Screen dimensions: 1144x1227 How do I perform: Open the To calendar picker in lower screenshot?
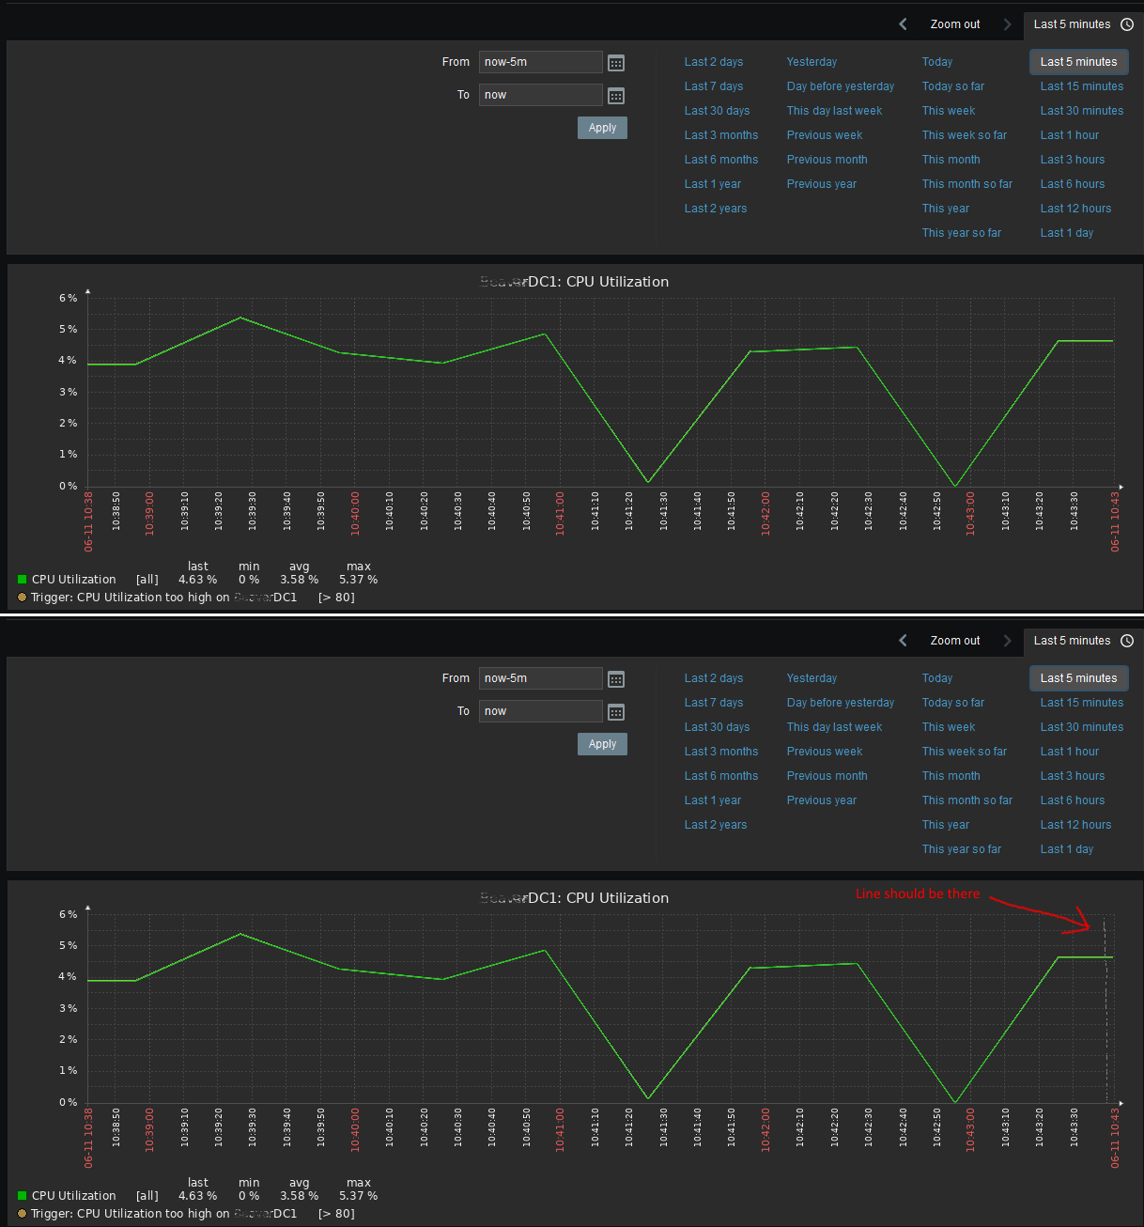(x=616, y=712)
